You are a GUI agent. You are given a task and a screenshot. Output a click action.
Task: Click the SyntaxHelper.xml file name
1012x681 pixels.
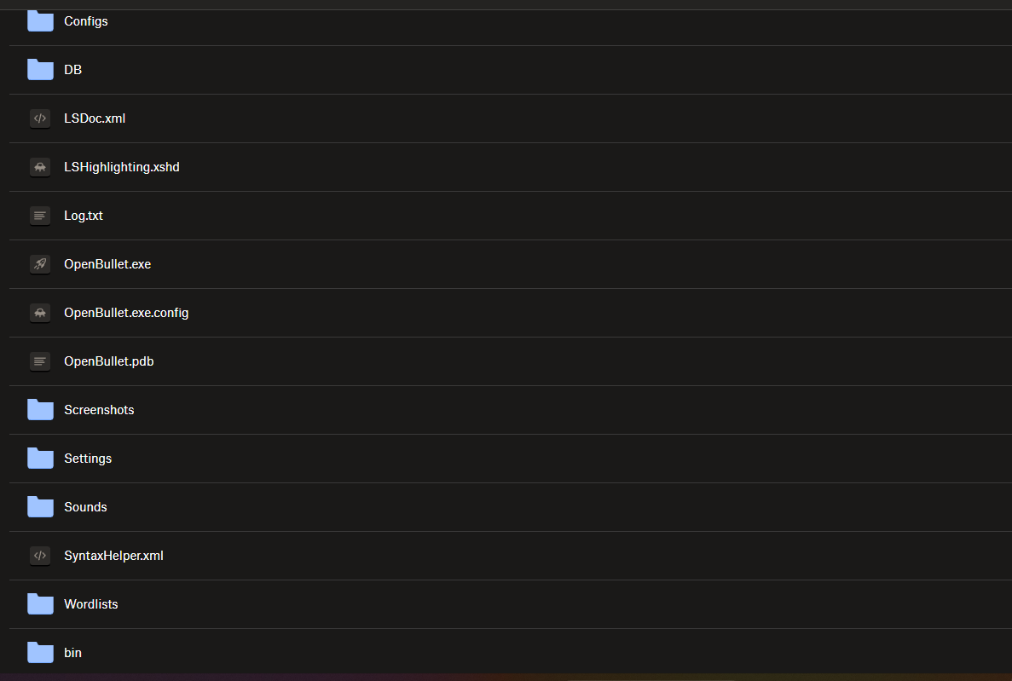113,556
